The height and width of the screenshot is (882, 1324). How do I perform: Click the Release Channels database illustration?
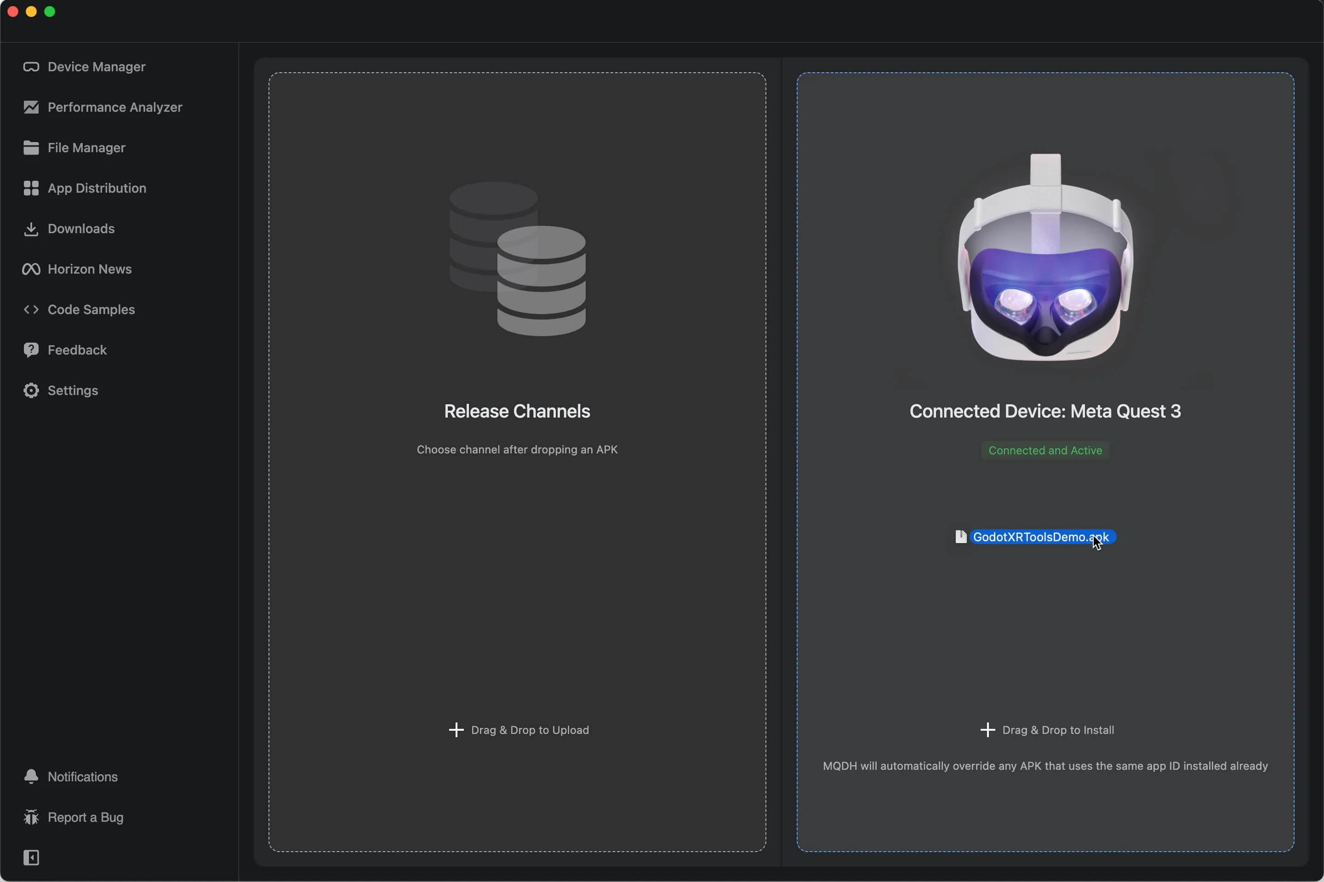coord(517,259)
